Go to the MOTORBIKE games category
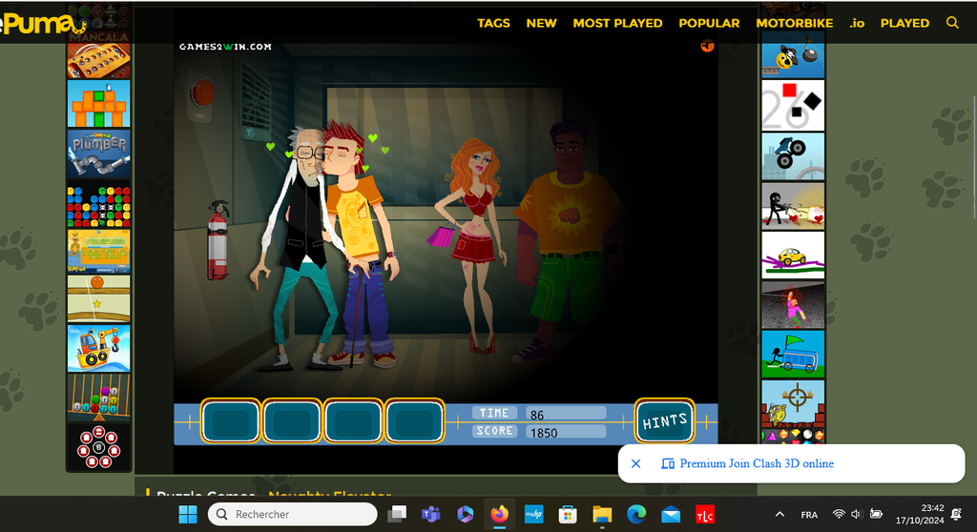This screenshot has width=977, height=532. pyautogui.click(x=794, y=23)
